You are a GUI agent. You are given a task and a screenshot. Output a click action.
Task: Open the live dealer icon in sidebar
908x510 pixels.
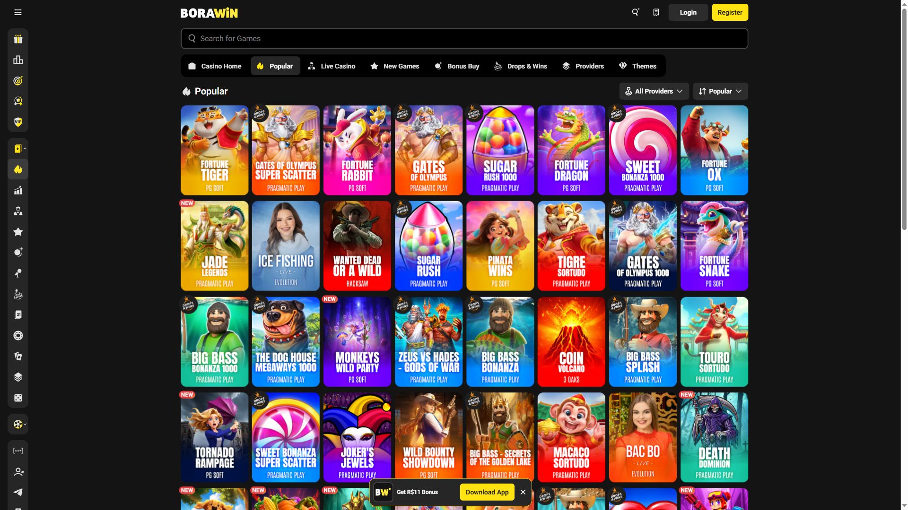[18, 211]
